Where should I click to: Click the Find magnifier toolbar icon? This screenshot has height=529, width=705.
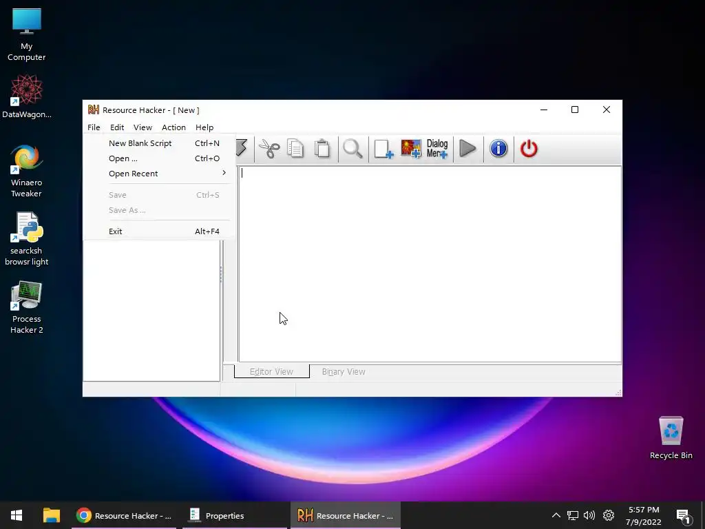pyautogui.click(x=353, y=149)
